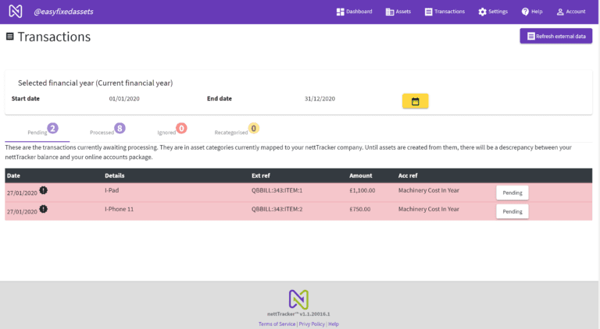Screen dimensions: 600x329
Task: Click the Ext ref column header
Action: tap(261, 175)
